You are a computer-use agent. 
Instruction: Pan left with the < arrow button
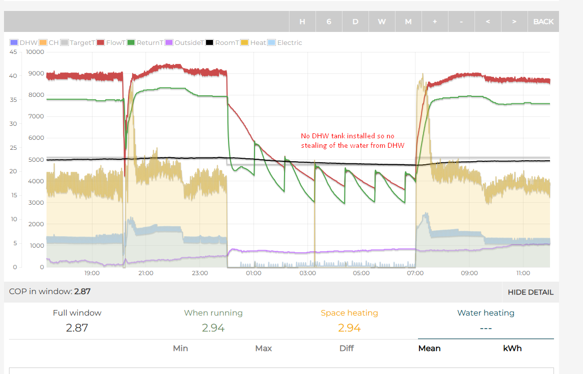(487, 21)
